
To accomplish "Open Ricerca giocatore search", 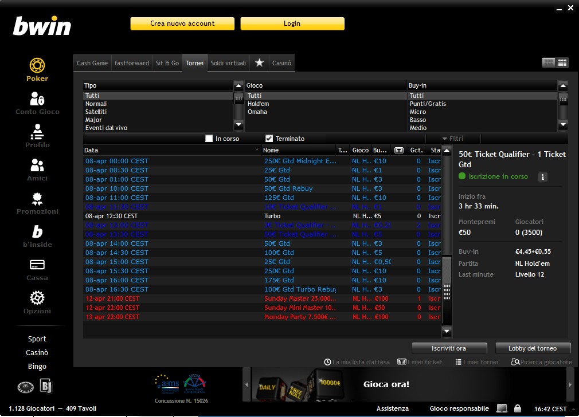I will (541, 362).
